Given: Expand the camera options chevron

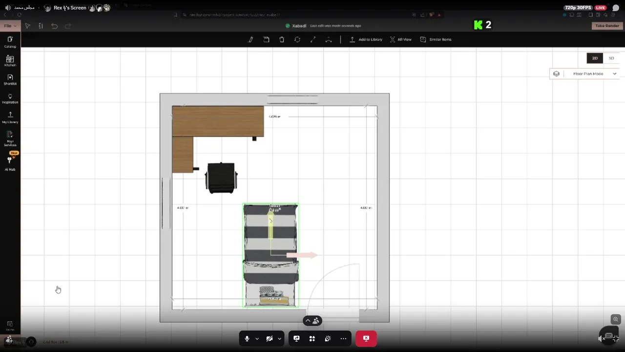Looking at the screenshot, I should pyautogui.click(x=279, y=338).
